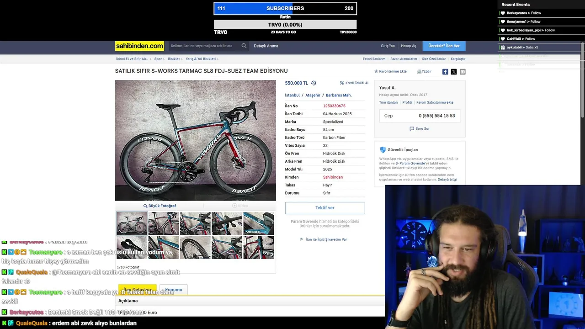This screenshot has width=585, height=329.
Task: Open Spor breadcrumb category
Action: 158,59
